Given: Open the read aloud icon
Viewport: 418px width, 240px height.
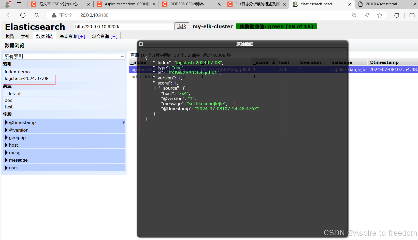Looking at the screenshot, I should (367, 15).
